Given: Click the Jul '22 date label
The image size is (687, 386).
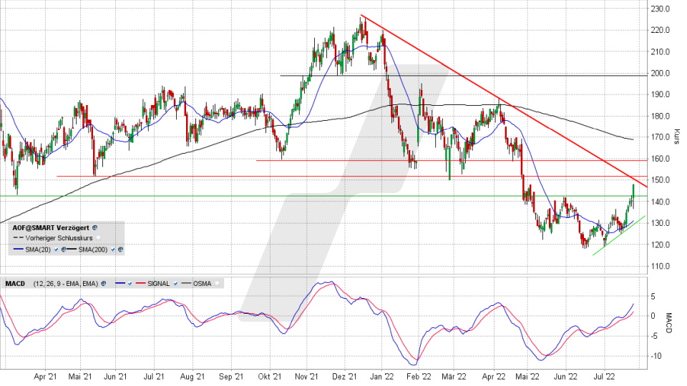Looking at the screenshot, I should [x=604, y=377].
